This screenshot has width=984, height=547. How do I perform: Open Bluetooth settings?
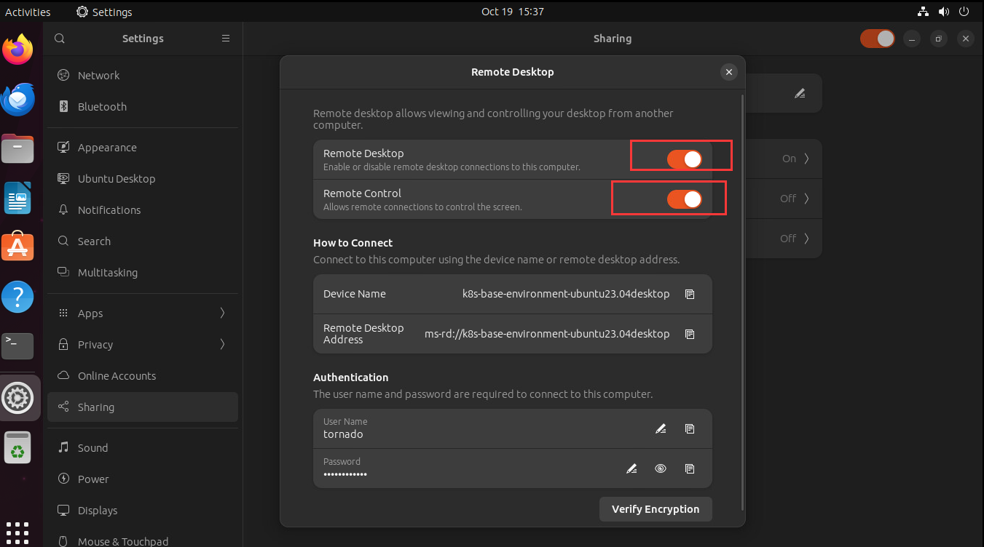point(143,107)
